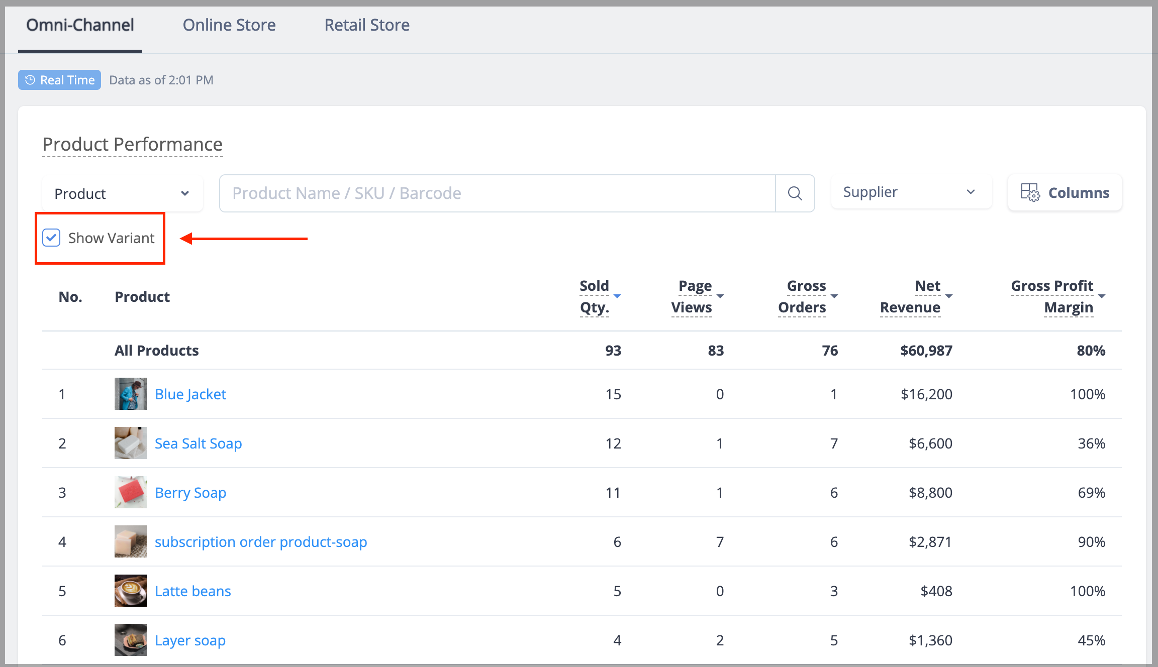Click the search magnifier icon

[795, 193]
